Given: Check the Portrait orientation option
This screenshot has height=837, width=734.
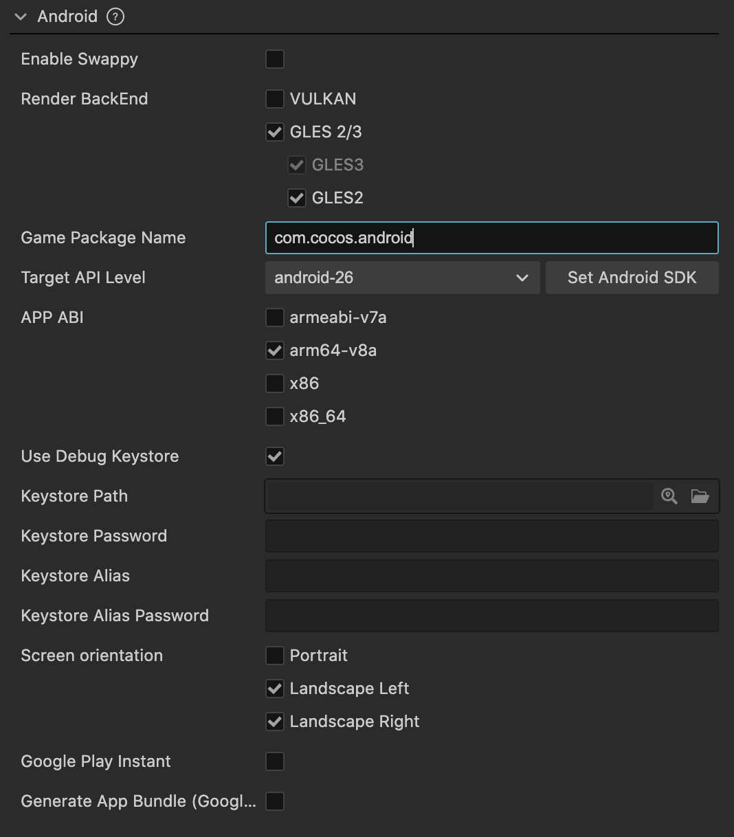Looking at the screenshot, I should 275,656.
